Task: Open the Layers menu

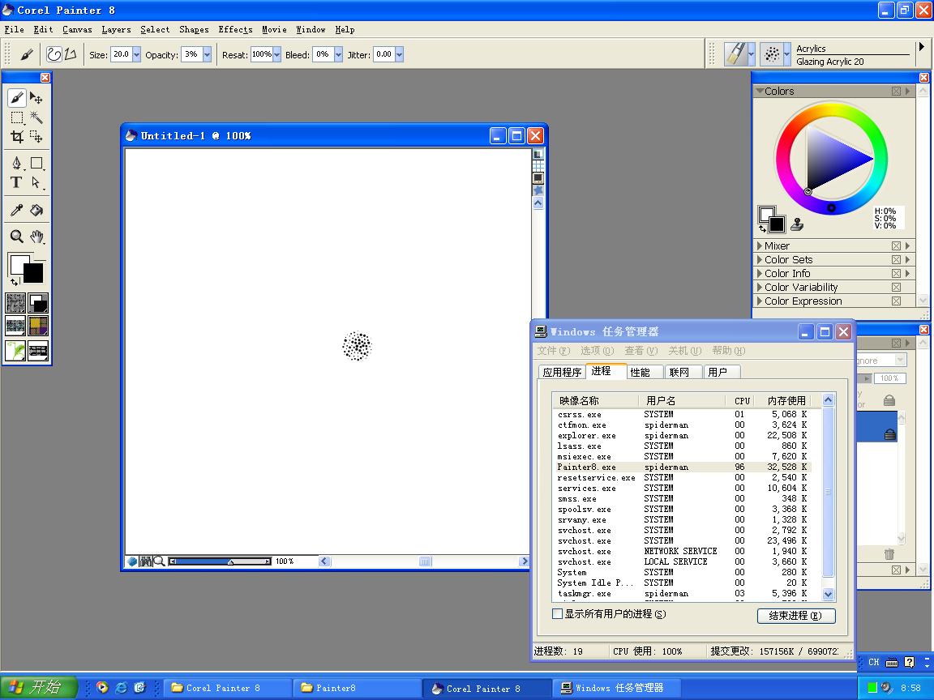Action: (116, 29)
